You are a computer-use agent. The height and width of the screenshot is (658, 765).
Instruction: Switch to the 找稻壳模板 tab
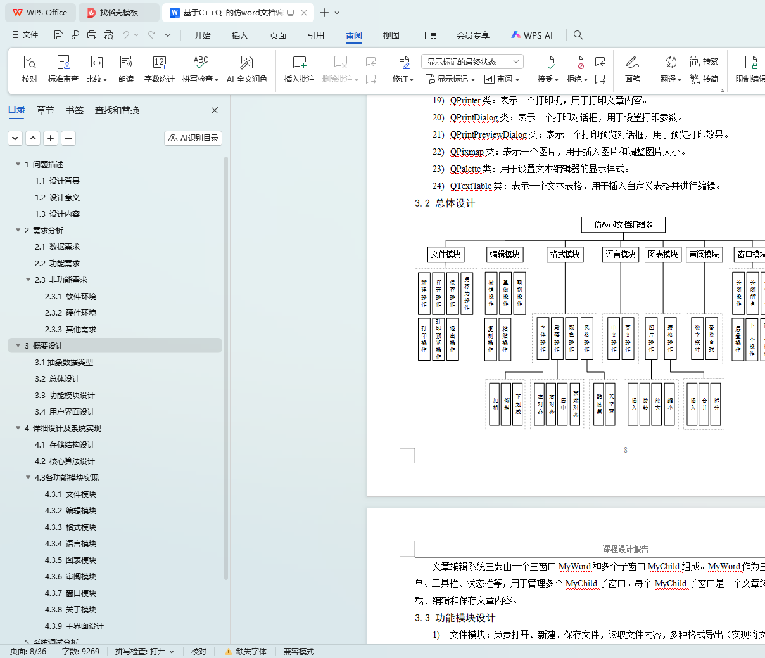tap(120, 13)
